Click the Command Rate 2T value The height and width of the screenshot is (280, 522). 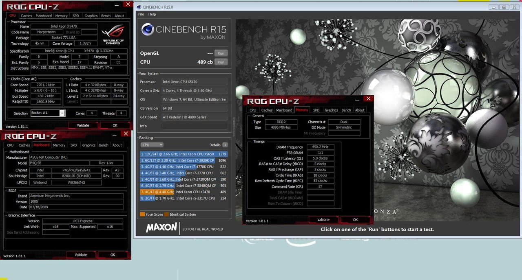coord(320,187)
